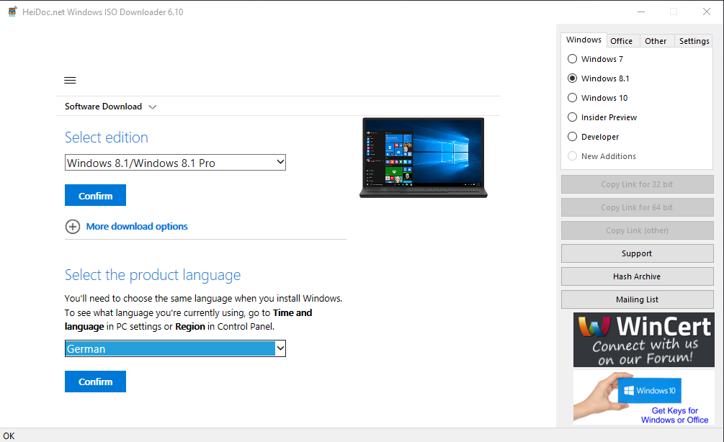Screen dimensions: 724x442
Task: Open the Support button
Action: click(x=638, y=253)
